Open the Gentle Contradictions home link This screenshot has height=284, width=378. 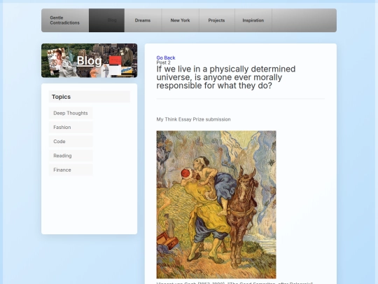(64, 20)
